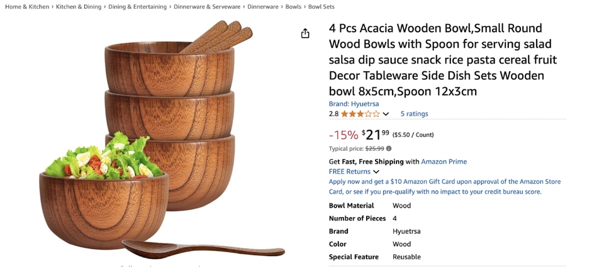The height and width of the screenshot is (268, 604).
Task: Go to Home & Kitchen breadcrumb
Action: click(27, 7)
